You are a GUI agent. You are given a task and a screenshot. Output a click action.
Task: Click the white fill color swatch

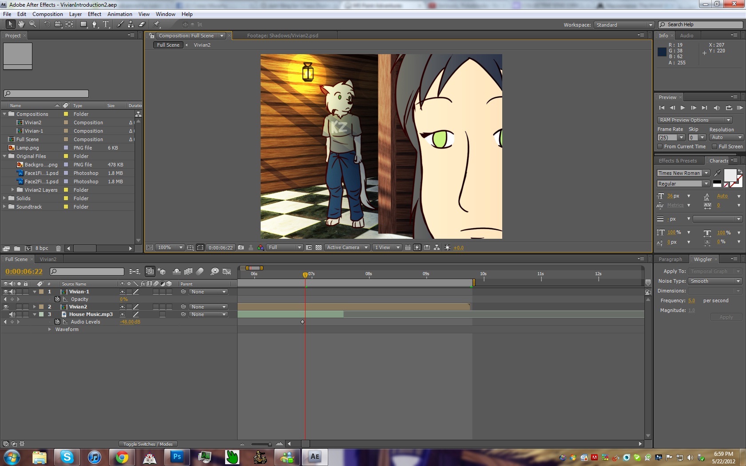tap(730, 175)
